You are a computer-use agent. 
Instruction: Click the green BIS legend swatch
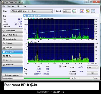coord(29,42)
